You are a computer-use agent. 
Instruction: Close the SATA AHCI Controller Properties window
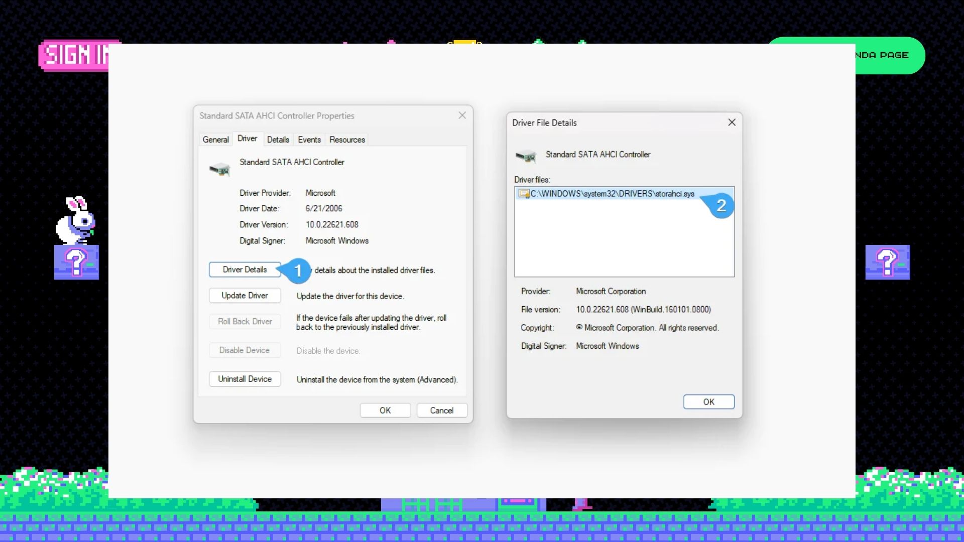[462, 115]
